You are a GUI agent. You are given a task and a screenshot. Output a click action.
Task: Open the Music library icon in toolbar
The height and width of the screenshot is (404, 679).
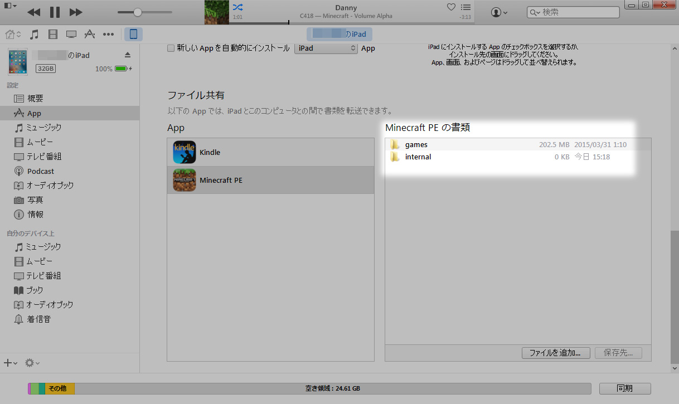coord(34,35)
